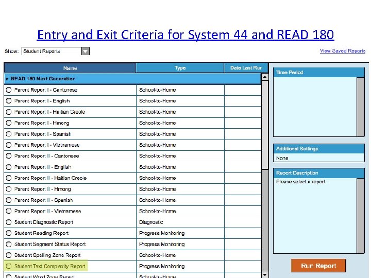Click 'Parent Report II - Hmong' row name

tap(43, 189)
